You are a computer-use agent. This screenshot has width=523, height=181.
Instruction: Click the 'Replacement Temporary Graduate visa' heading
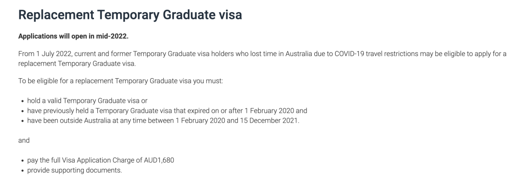(130, 15)
